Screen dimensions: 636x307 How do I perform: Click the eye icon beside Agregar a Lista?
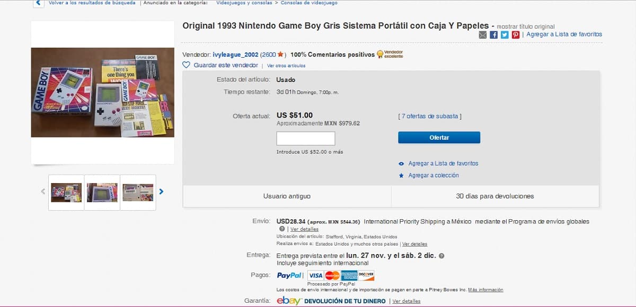401,164
